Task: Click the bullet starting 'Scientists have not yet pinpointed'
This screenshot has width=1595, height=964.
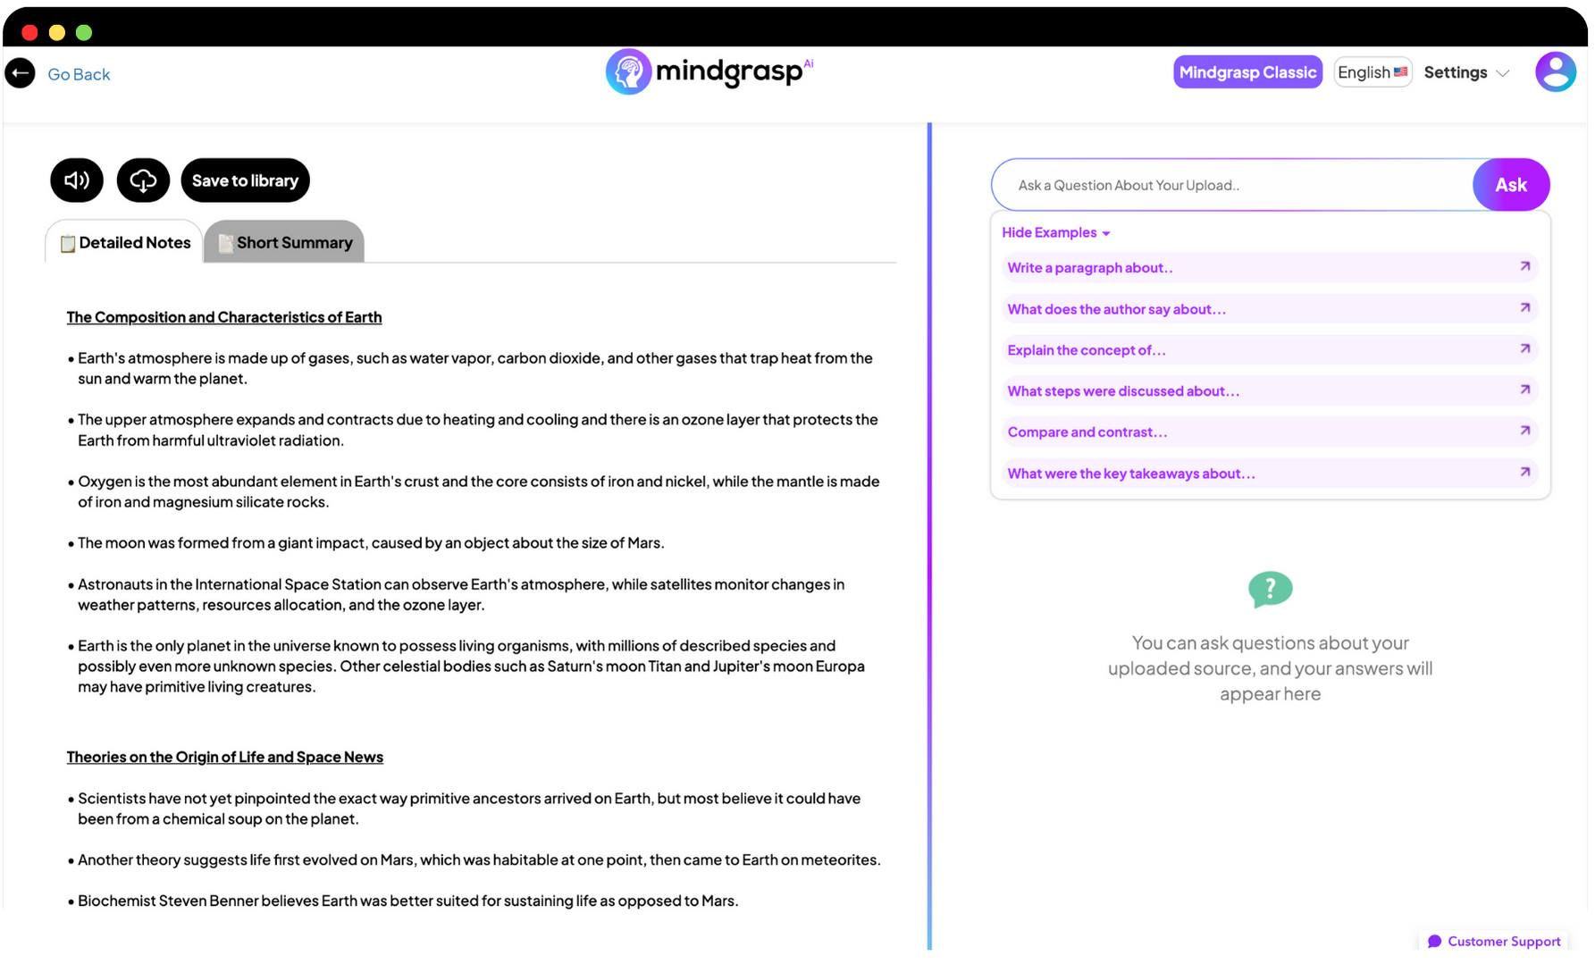Action: 464,809
